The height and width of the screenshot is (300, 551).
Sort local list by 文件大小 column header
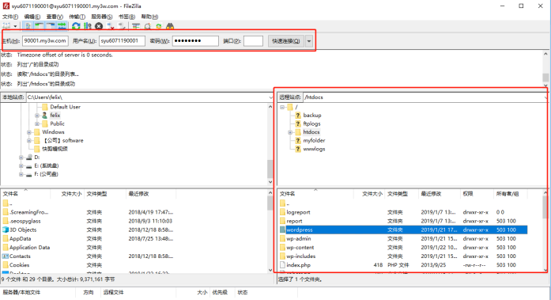[x=67, y=194]
